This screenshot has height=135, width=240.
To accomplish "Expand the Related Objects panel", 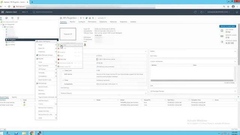I will (146, 93).
